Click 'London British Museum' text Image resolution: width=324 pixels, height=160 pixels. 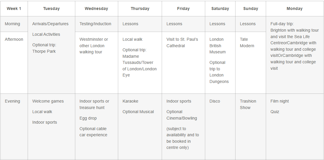click(218, 46)
